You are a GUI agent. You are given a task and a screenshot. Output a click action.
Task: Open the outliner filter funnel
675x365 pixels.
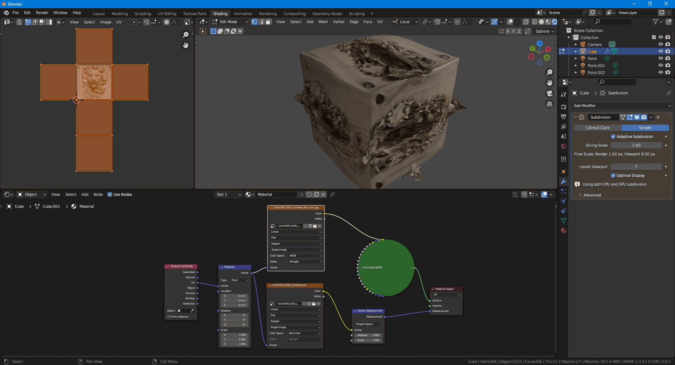pos(657,22)
